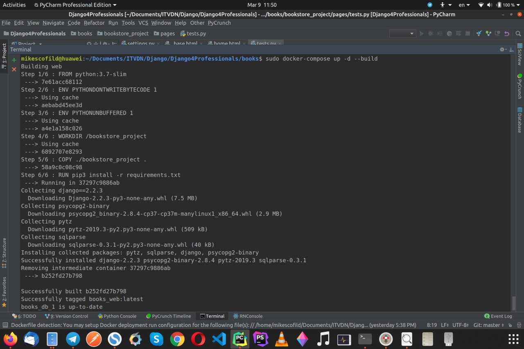This screenshot has width=524, height=349.
Task: Click the Profile icon in toolbar
Action: click(x=449, y=34)
